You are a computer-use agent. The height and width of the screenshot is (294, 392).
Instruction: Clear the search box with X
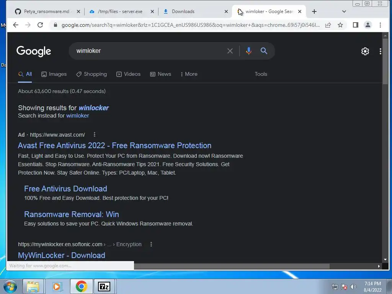point(230,51)
